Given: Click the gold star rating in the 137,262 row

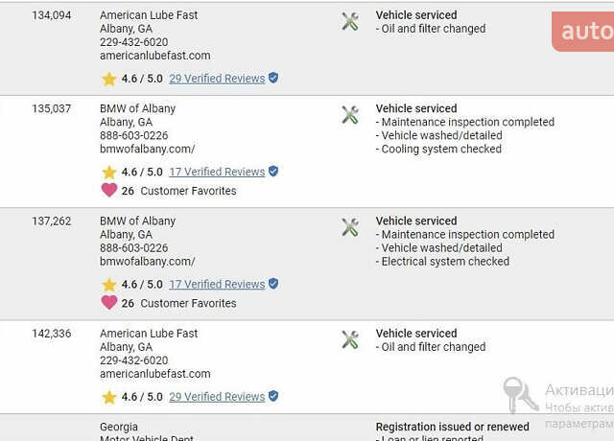Looking at the screenshot, I should (108, 285).
